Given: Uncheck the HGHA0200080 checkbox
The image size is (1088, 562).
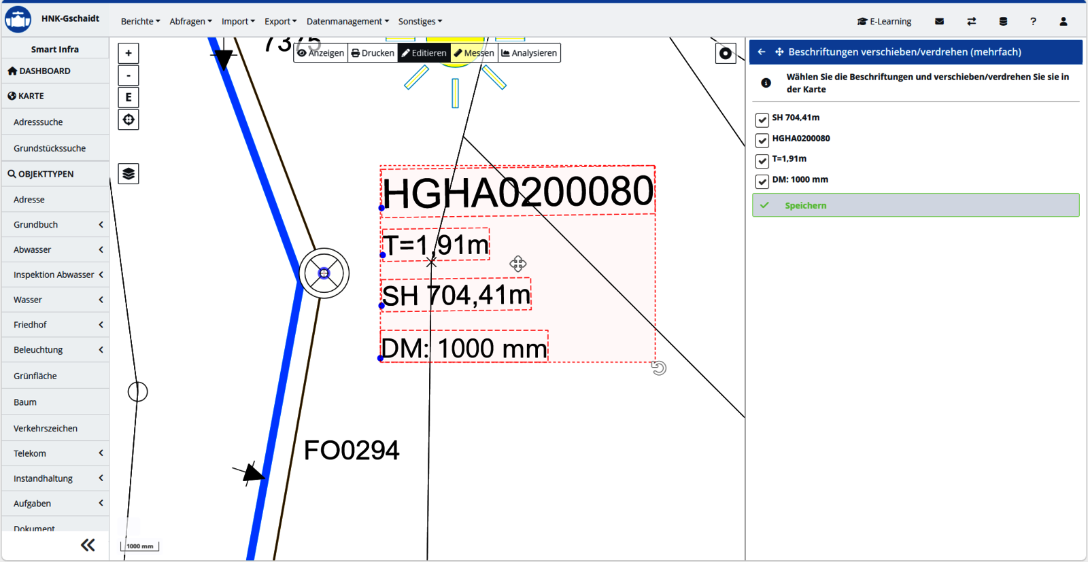Looking at the screenshot, I should (762, 140).
